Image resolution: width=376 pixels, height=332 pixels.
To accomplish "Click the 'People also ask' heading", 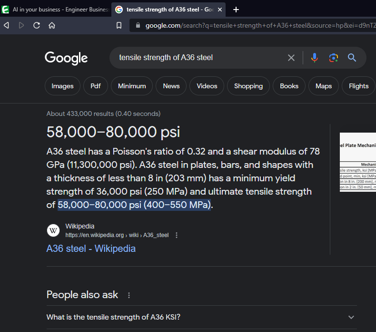I will [x=82, y=295].
